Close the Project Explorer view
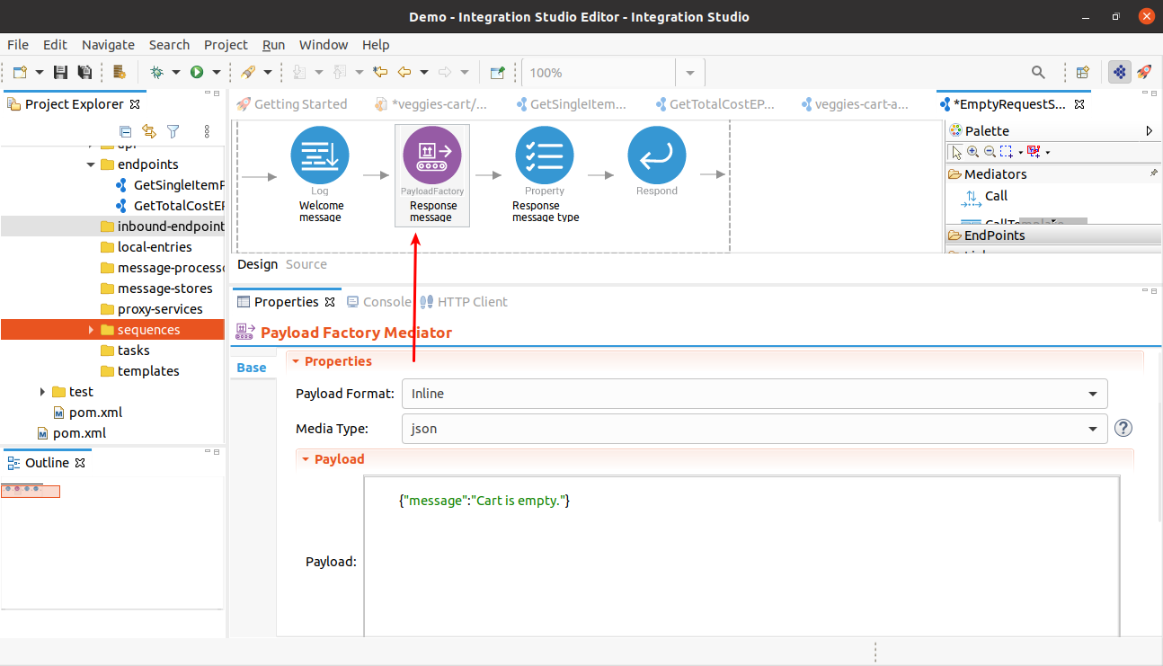This screenshot has height=666, width=1163. pyautogui.click(x=136, y=104)
